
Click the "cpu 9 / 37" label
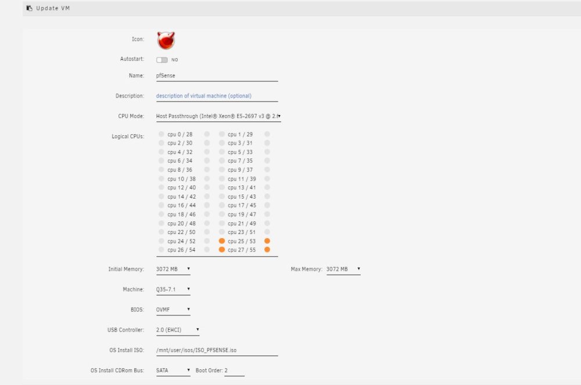pyautogui.click(x=240, y=170)
